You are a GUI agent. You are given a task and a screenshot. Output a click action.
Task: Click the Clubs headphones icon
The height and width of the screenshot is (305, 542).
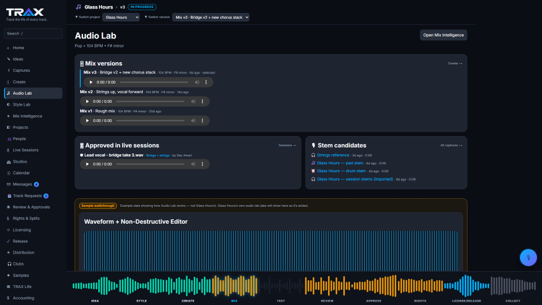10,264
